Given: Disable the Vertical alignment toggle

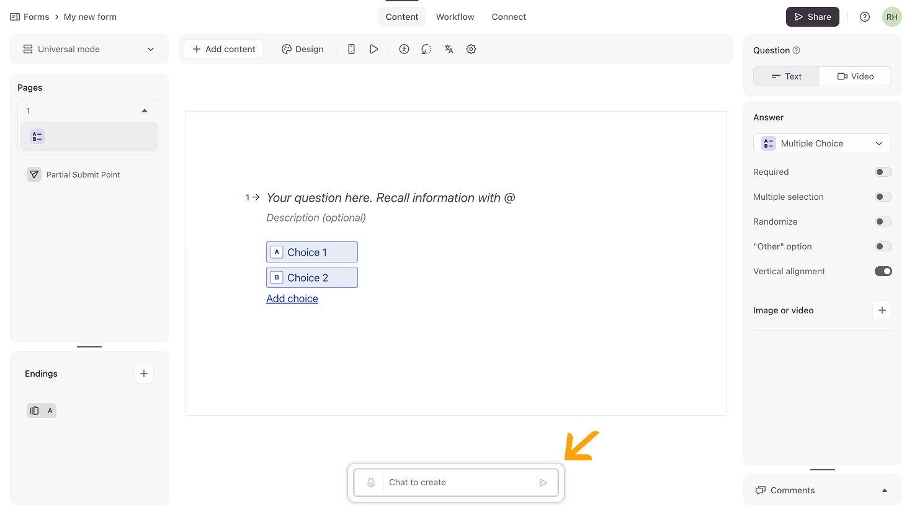Looking at the screenshot, I should 883,271.
